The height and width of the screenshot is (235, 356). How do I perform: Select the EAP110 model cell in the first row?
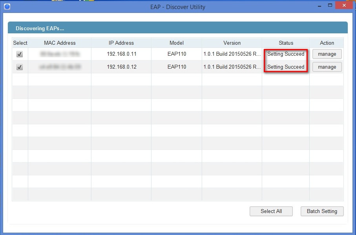[176, 54]
